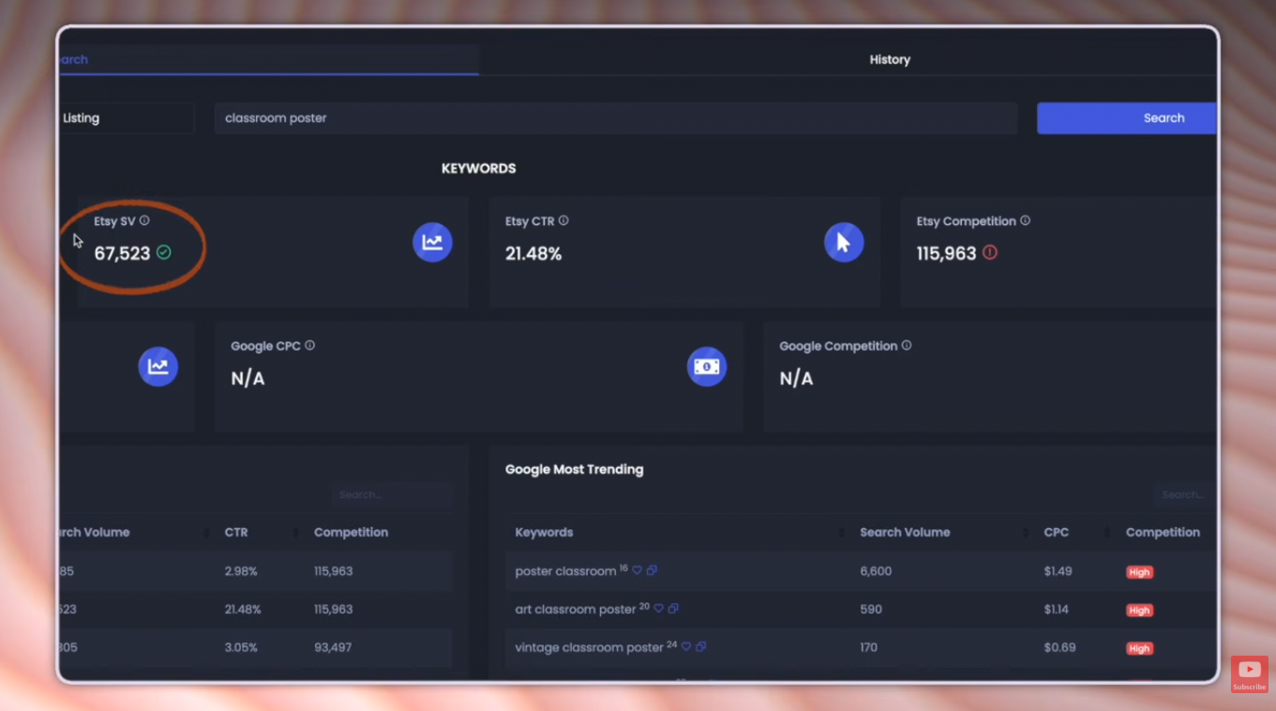
Task: Click the green check beside 67,523
Action: pos(164,252)
